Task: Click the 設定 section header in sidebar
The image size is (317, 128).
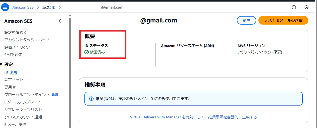Action: (x=9, y=64)
